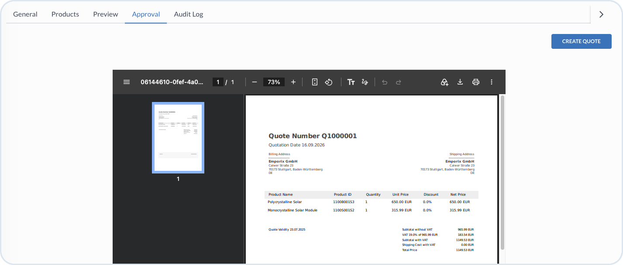Click the CREATE QUOTE button
Screen dimensions: 623x265
(x=582, y=41)
